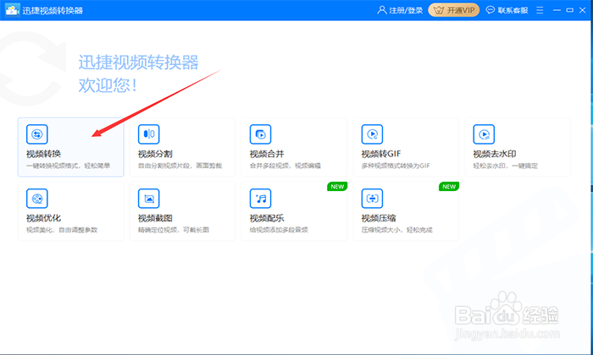Image resolution: width=593 pixels, height=355 pixels.
Task: Click the 视频去水印 card title text
Action: pyautogui.click(x=495, y=154)
